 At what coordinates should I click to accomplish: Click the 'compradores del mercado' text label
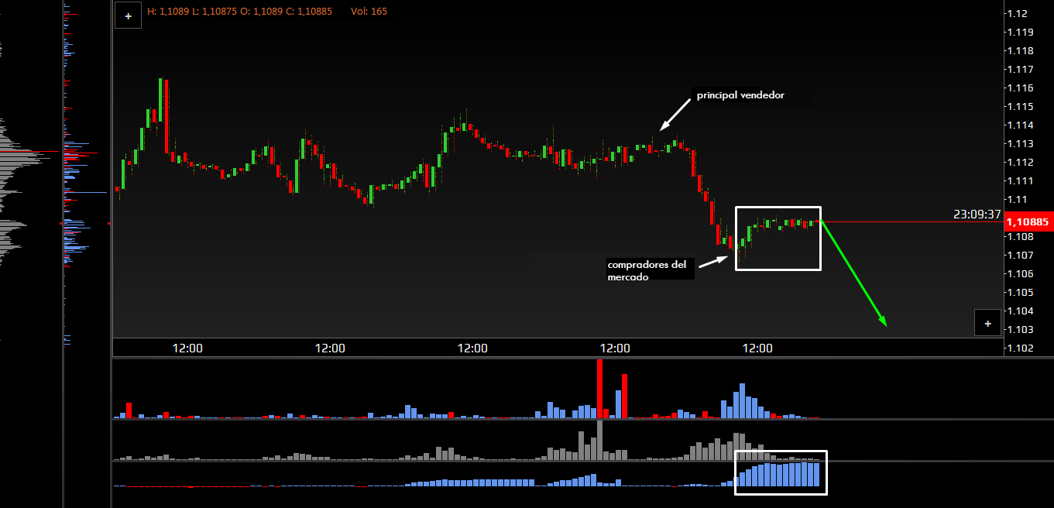click(x=646, y=270)
